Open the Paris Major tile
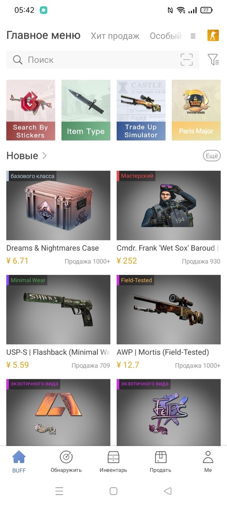The height and width of the screenshot is (505, 227). pyautogui.click(x=196, y=110)
